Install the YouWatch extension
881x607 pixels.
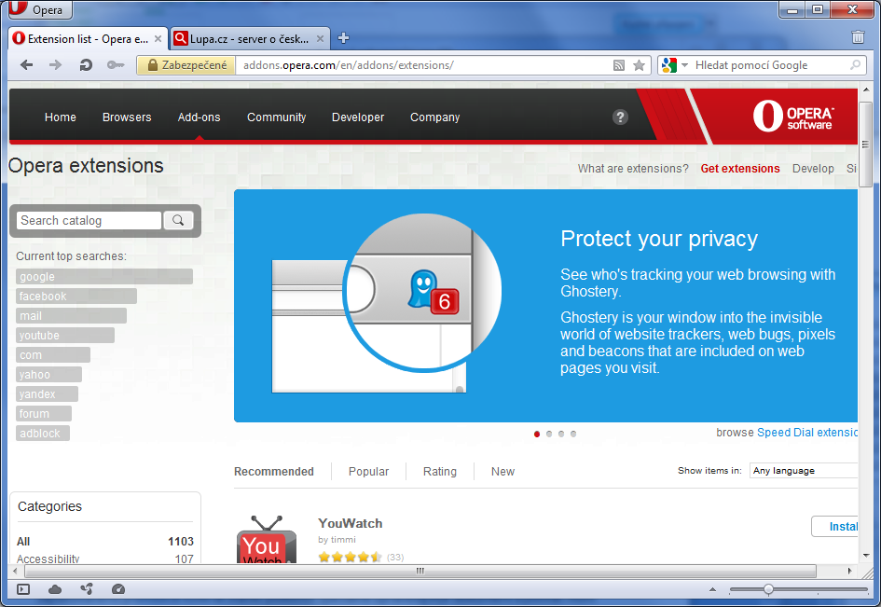(835, 527)
